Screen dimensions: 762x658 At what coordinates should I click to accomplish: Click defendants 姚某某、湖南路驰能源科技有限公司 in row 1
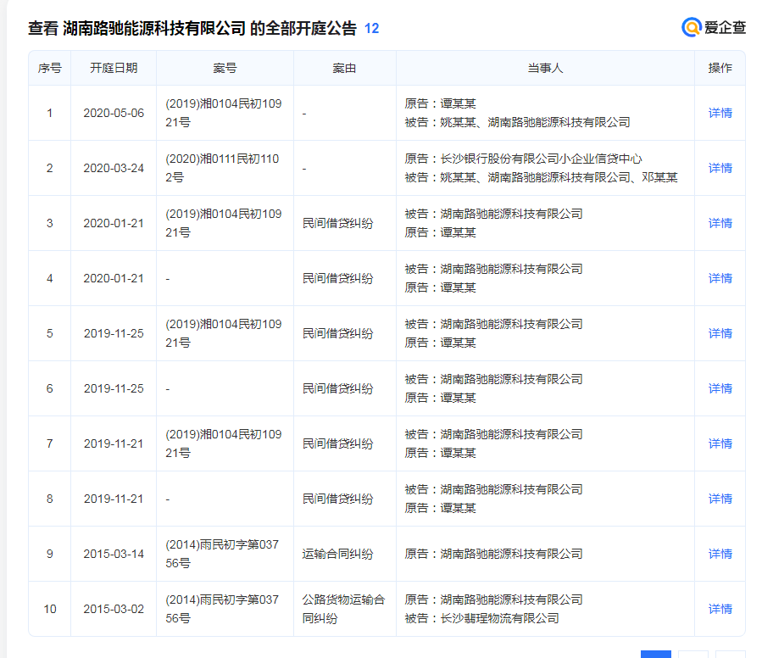click(x=535, y=122)
